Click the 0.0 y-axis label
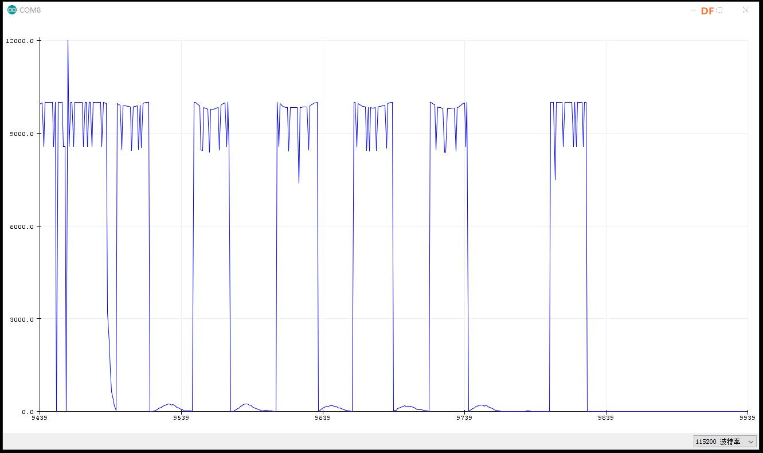Image resolution: width=763 pixels, height=453 pixels. point(28,412)
